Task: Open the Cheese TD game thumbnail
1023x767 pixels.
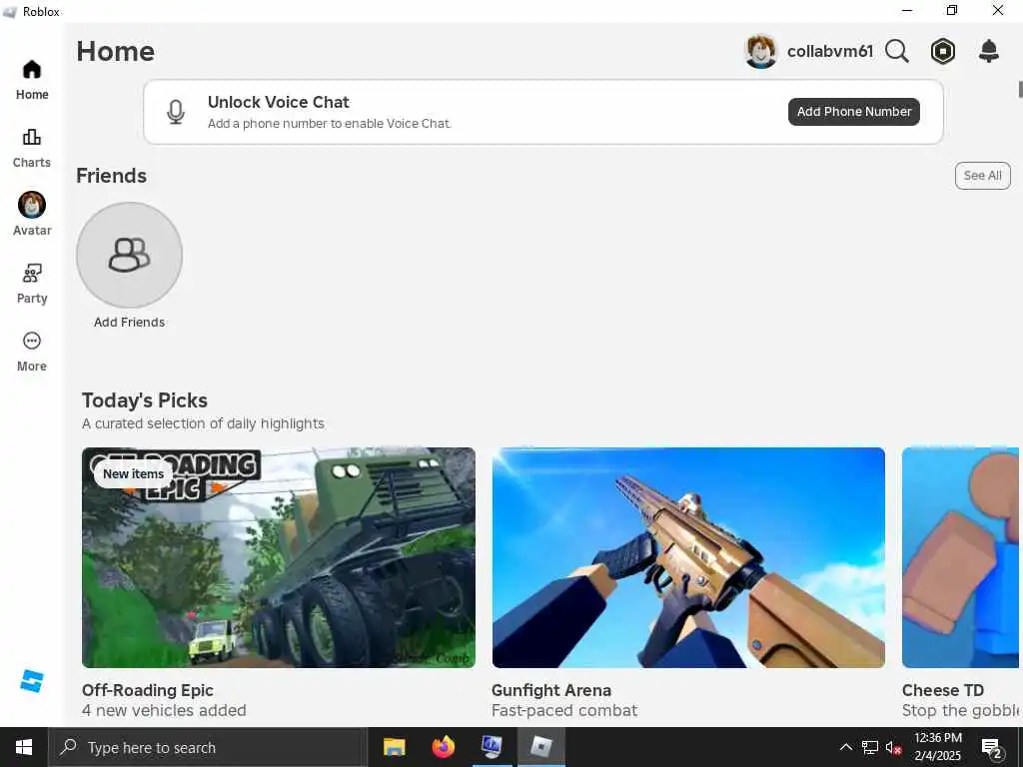Action: click(x=960, y=557)
